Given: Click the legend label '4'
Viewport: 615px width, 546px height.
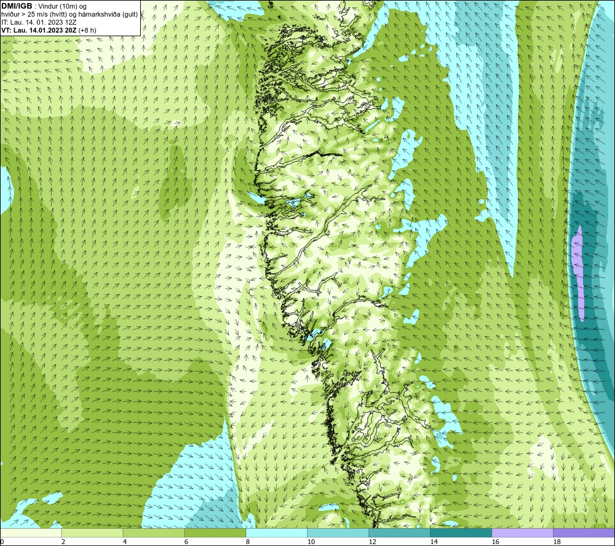Looking at the screenshot, I should pyautogui.click(x=125, y=542).
